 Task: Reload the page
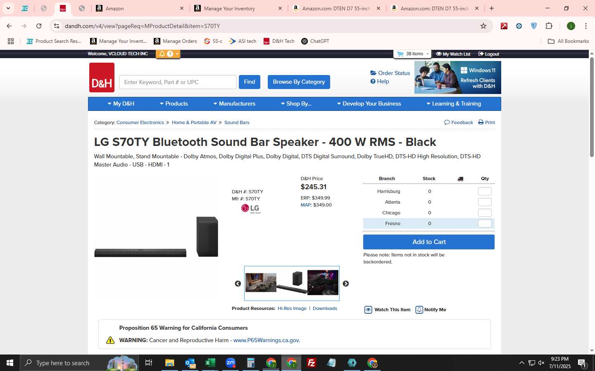coord(39,26)
